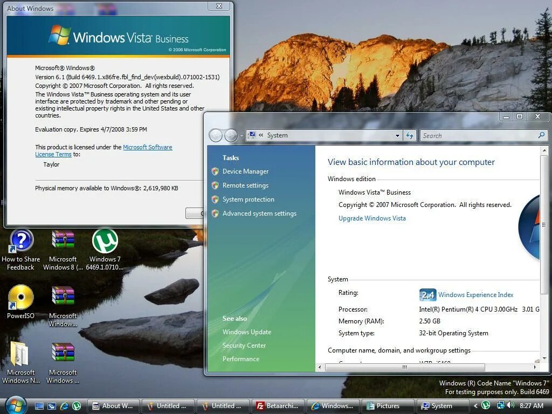Click the taskbar clock 8:27 AM
This screenshot has height=414, width=552.
pos(532,406)
